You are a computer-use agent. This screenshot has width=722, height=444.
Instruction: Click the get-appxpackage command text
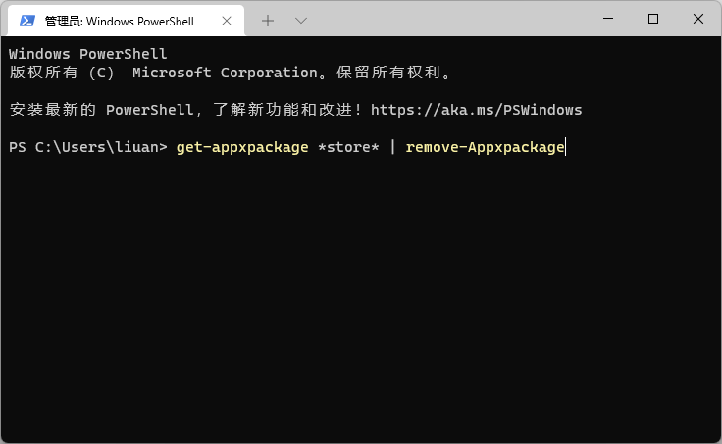242,147
